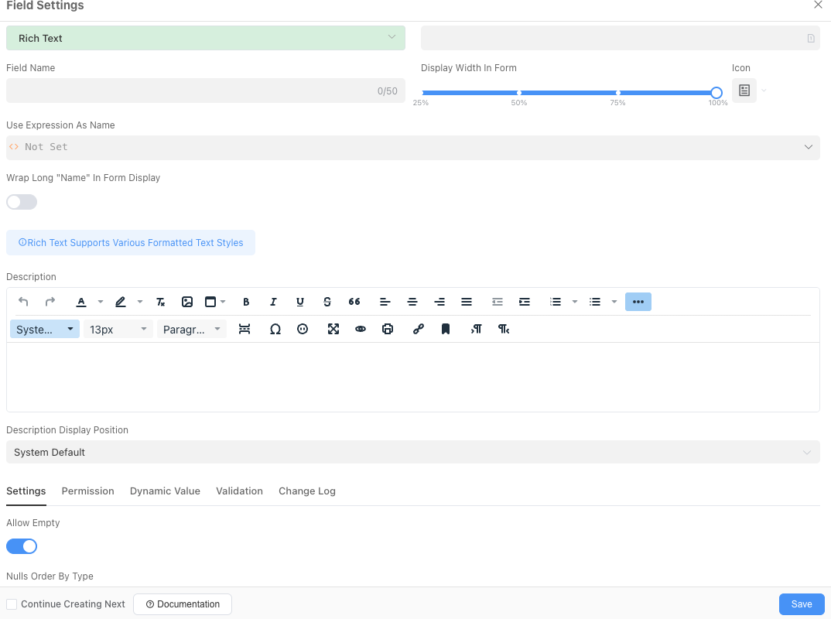Disable the Allow Empty toggle
This screenshot has width=831, height=619.
pos(21,546)
